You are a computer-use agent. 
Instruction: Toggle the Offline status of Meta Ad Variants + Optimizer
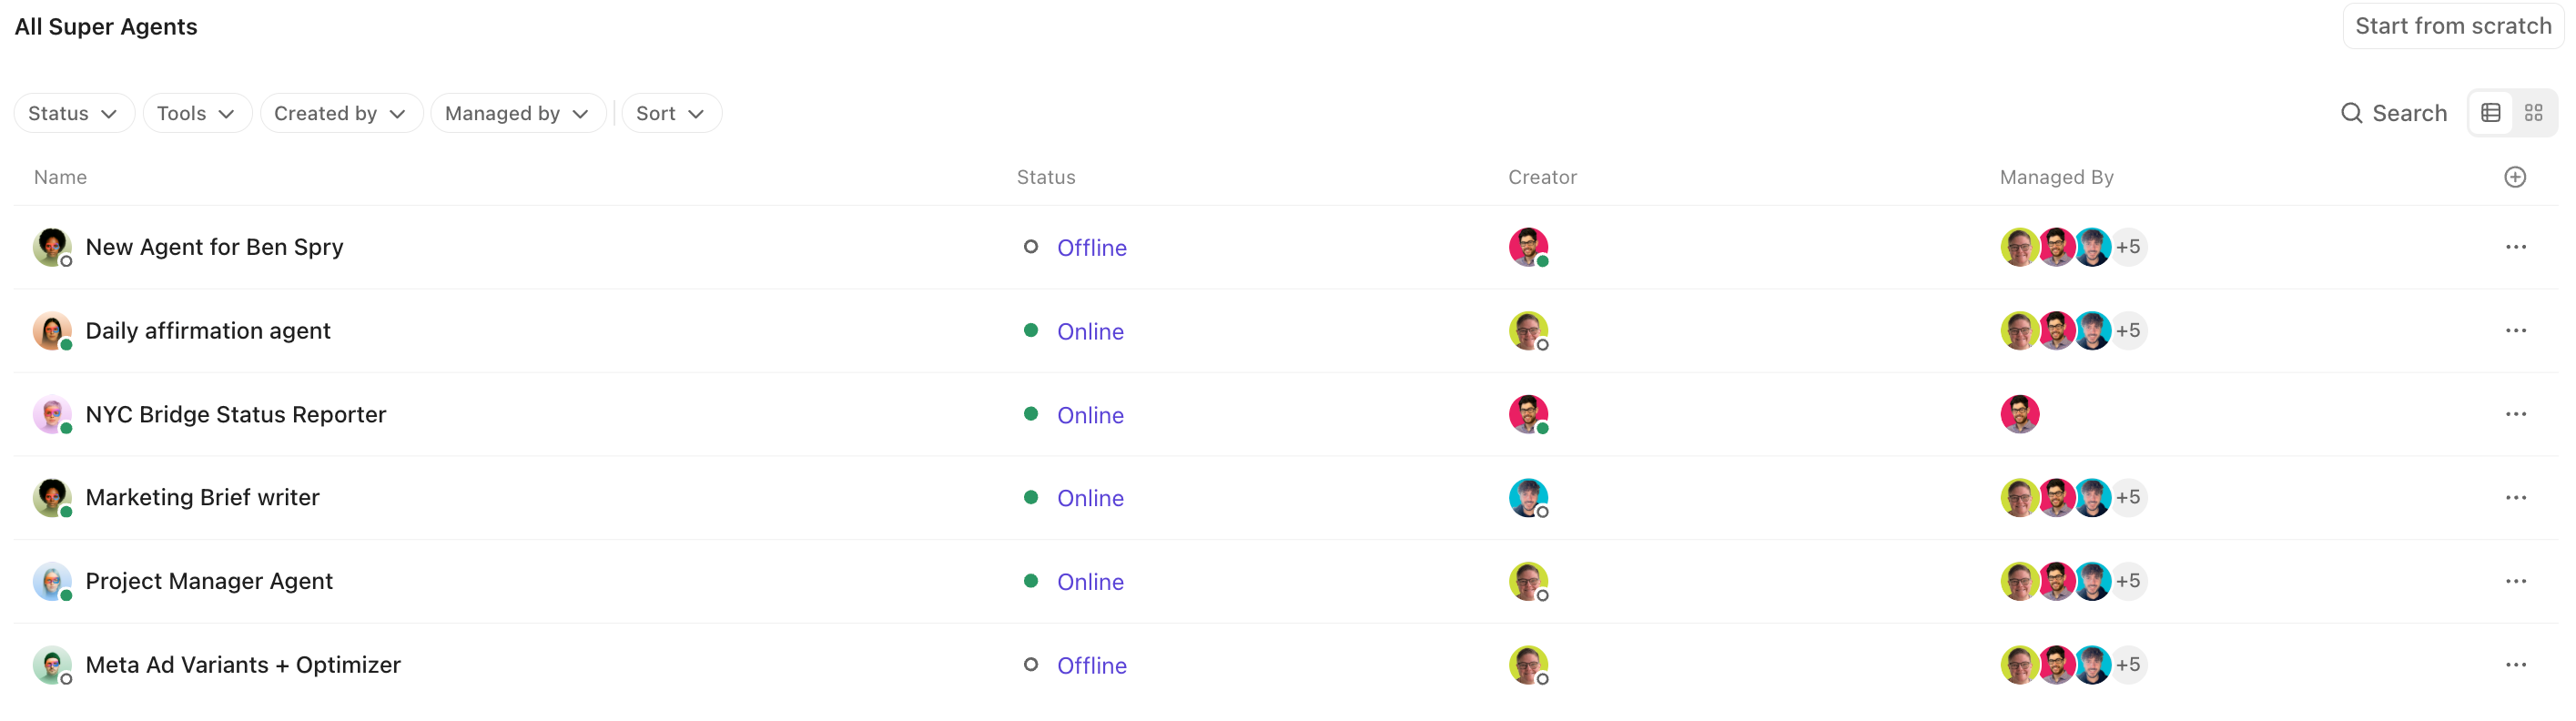[1092, 664]
